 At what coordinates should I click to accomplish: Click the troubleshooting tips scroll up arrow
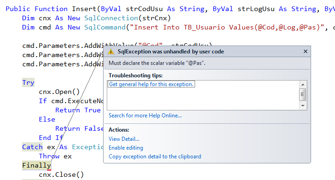pos(303,85)
